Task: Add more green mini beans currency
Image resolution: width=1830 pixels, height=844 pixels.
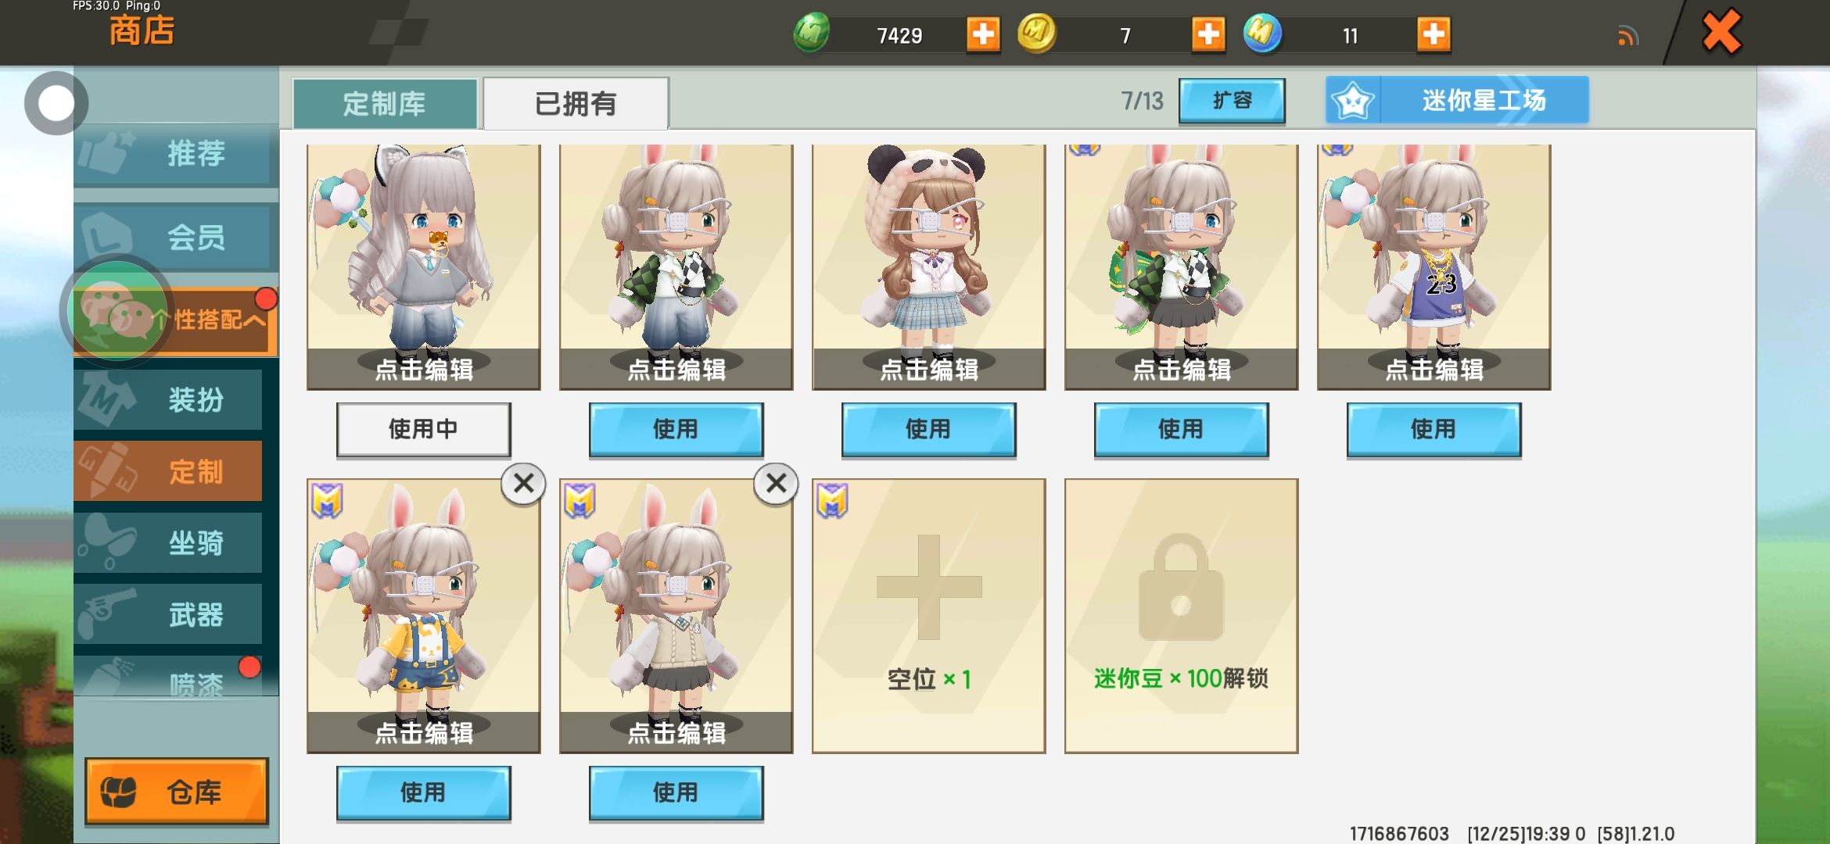Action: (x=983, y=35)
